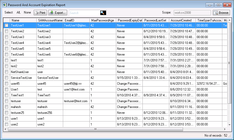Check the TestUser2 row checkbox
Image resolution: width=234 pixels, height=140 pixels.
pyautogui.click(x=6, y=31)
